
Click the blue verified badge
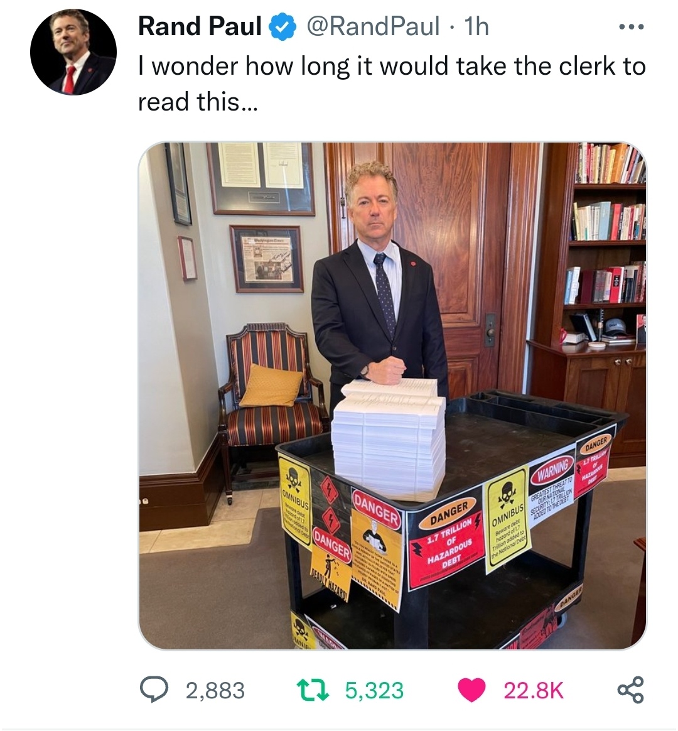pos(282,26)
